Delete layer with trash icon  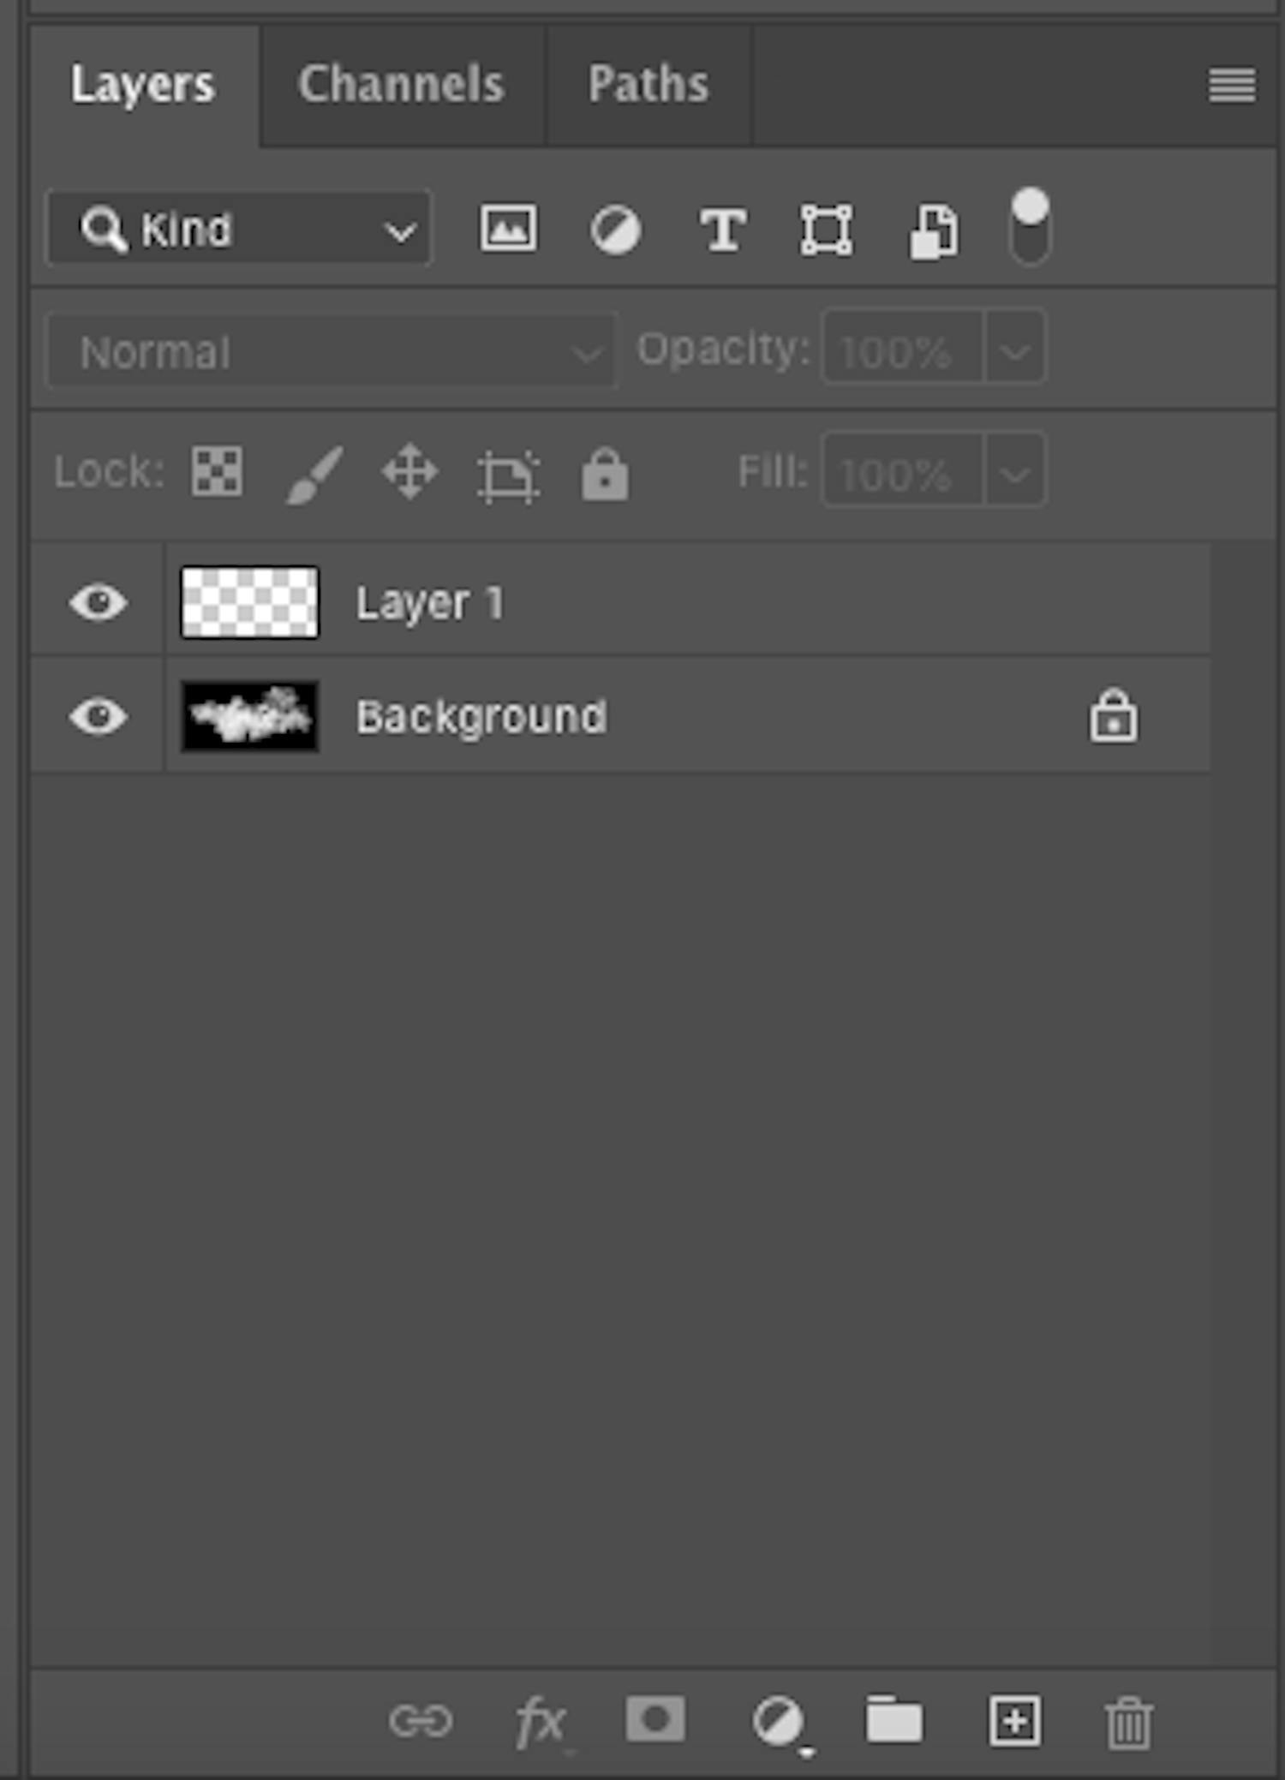point(1128,1721)
